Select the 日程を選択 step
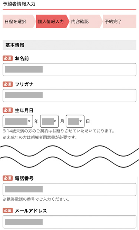139x230 pixels. point(19,22)
